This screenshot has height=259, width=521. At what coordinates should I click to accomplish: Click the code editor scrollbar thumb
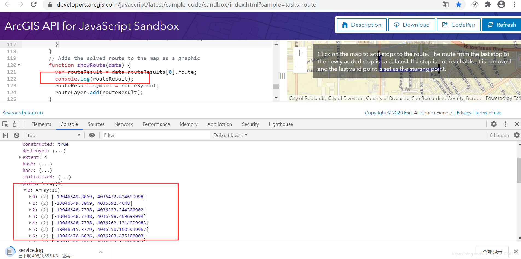276,87
